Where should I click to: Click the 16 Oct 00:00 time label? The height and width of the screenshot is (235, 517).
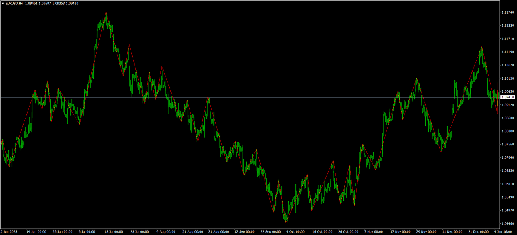[322, 231]
